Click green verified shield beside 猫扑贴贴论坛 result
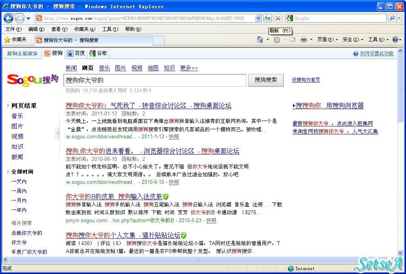This screenshot has width=406, height=274. pyautogui.click(x=183, y=235)
